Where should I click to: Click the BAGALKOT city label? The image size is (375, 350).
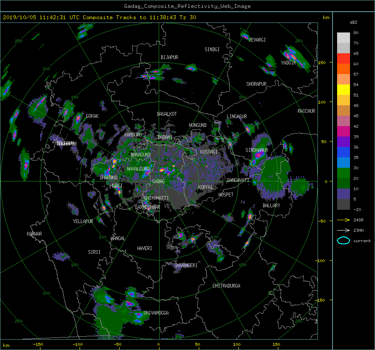[x=167, y=114]
